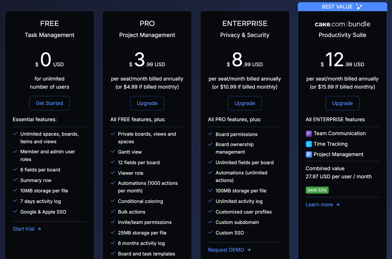Screen dimensions: 392x259
Task: Open the Request DEMO link
Action: point(226,250)
